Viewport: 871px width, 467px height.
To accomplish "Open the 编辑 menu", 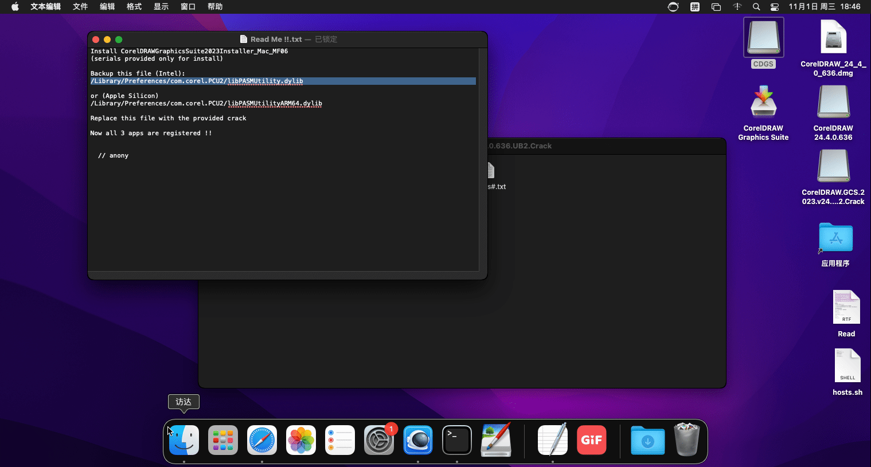I will (107, 7).
